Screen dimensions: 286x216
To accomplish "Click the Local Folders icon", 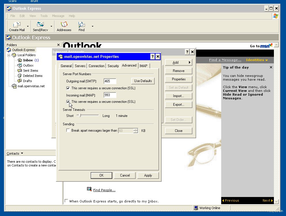I will click(14, 55).
